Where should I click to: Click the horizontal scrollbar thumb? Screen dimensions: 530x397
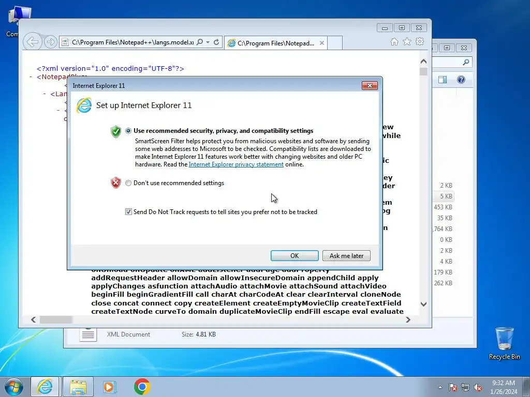click(56, 319)
